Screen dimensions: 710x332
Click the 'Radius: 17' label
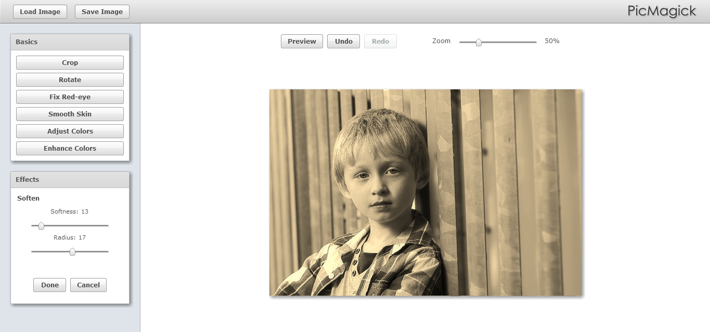click(70, 237)
